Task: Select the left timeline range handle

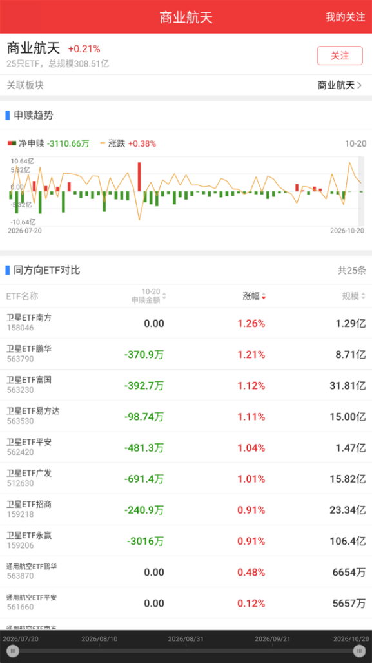Action: [13, 650]
